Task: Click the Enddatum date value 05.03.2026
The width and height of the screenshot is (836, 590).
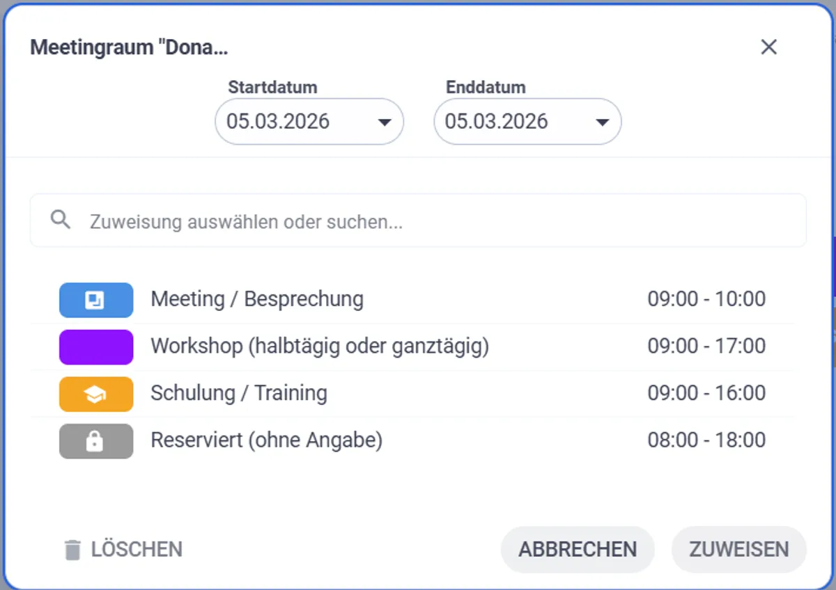Action: coord(497,122)
